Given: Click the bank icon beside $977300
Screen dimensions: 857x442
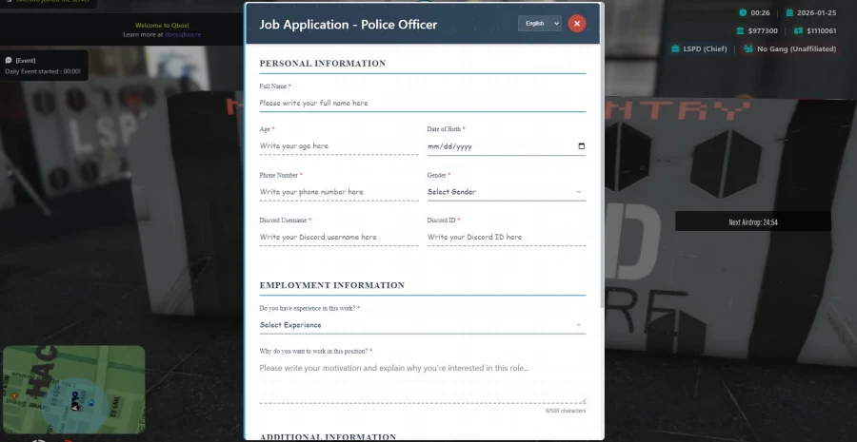Looking at the screenshot, I should 741,31.
